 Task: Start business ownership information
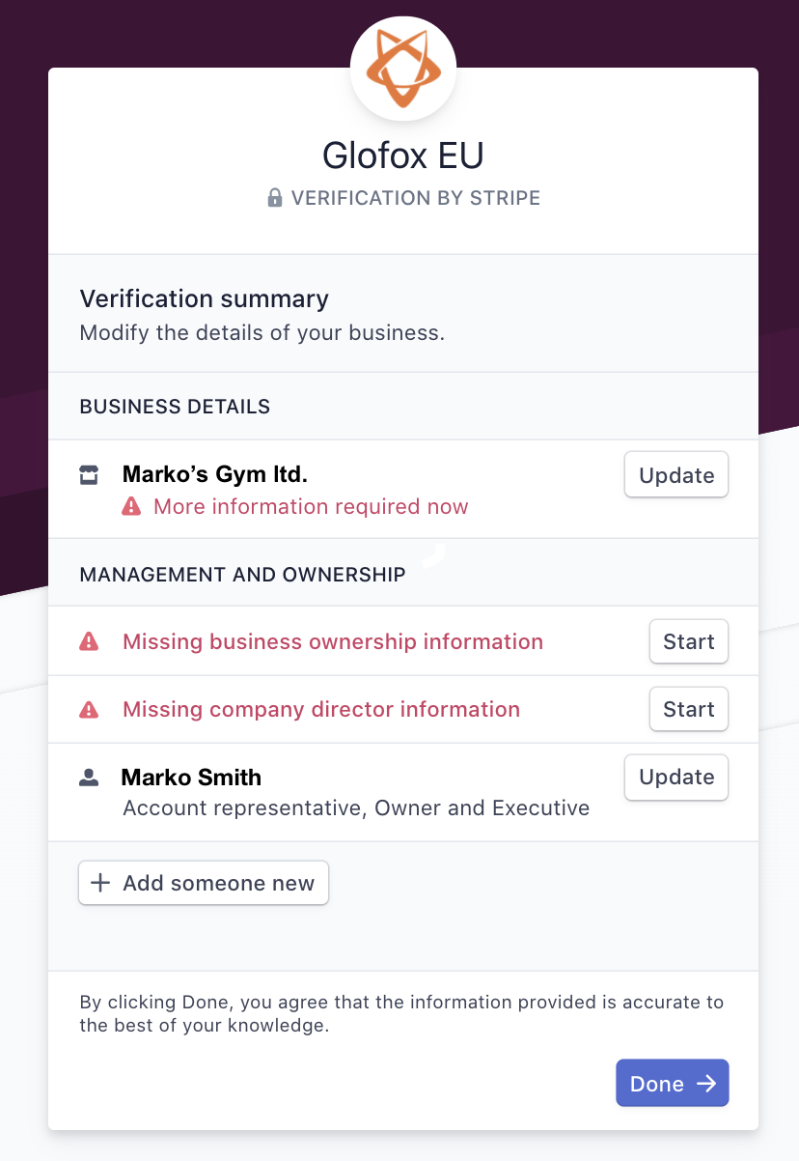click(x=689, y=641)
